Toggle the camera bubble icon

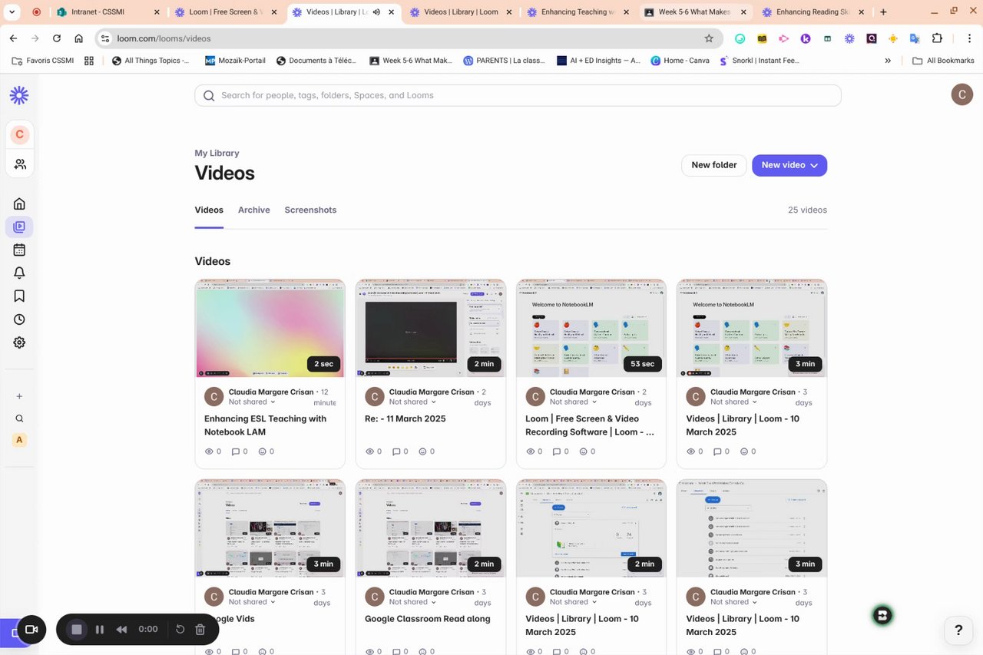coord(31,630)
